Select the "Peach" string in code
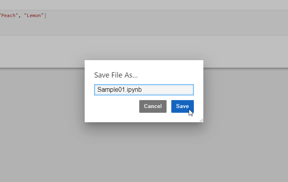 [9, 15]
